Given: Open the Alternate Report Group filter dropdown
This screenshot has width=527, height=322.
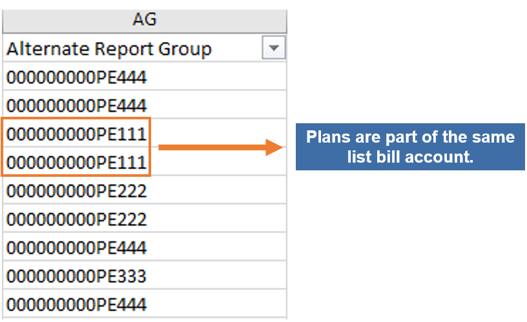Looking at the screenshot, I should click(274, 48).
